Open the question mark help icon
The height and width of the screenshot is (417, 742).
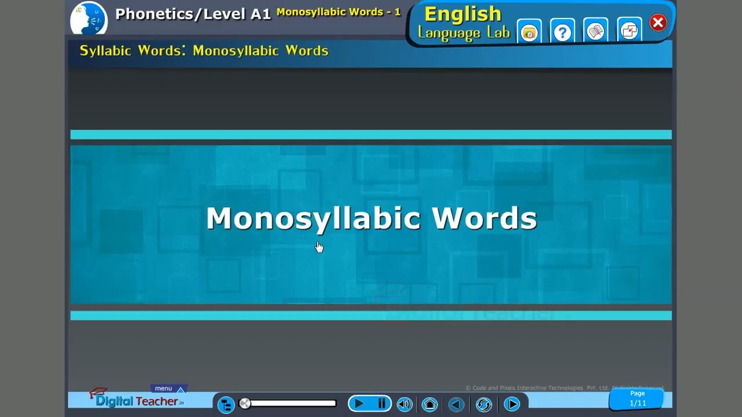click(562, 32)
